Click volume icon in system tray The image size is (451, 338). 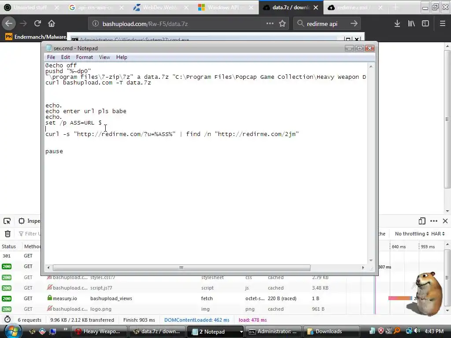(417, 331)
